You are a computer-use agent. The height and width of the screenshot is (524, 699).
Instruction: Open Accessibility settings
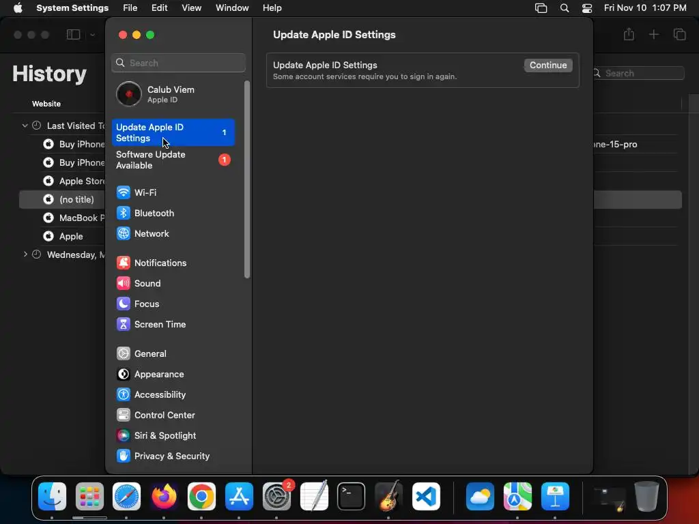[173, 395]
